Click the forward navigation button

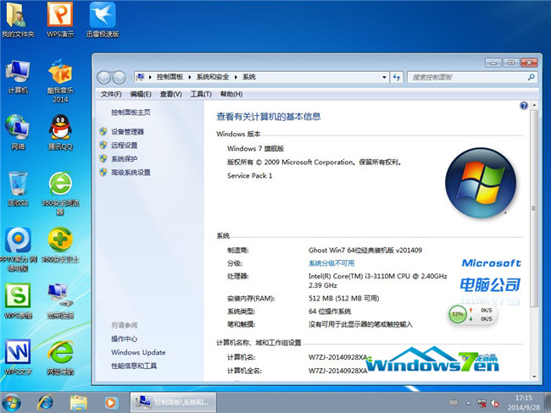pos(120,78)
